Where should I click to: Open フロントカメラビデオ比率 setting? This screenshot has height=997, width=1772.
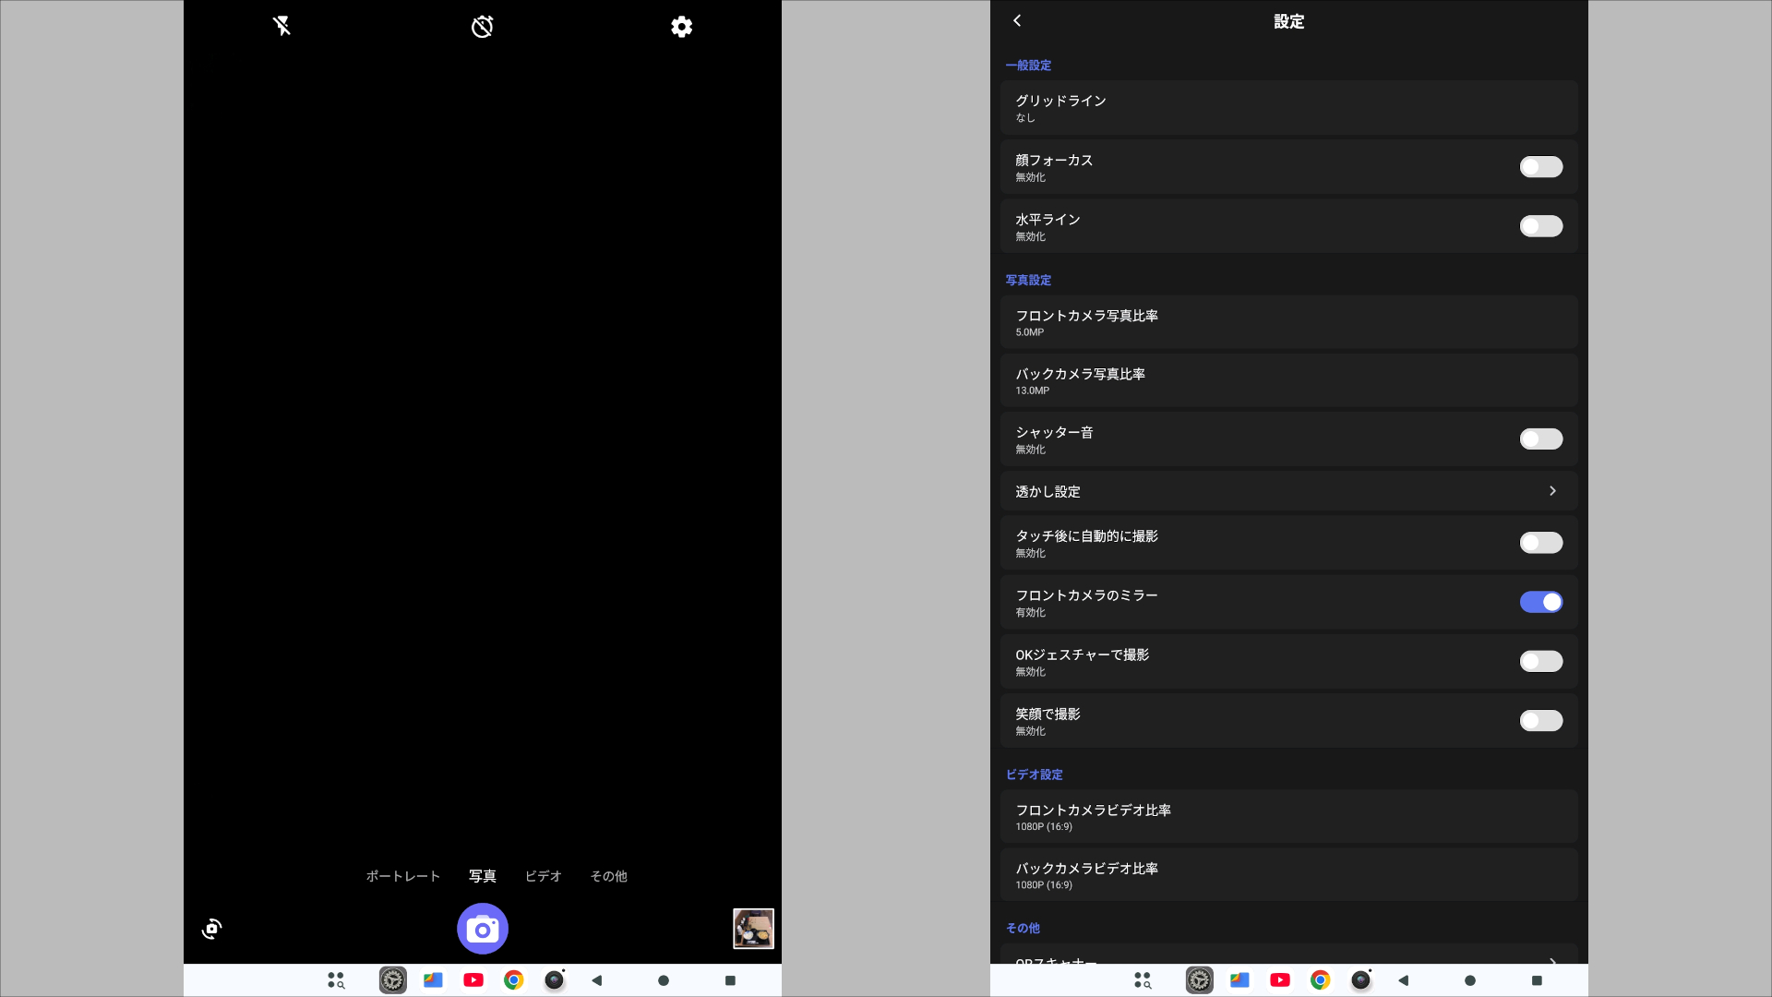click(x=1288, y=816)
